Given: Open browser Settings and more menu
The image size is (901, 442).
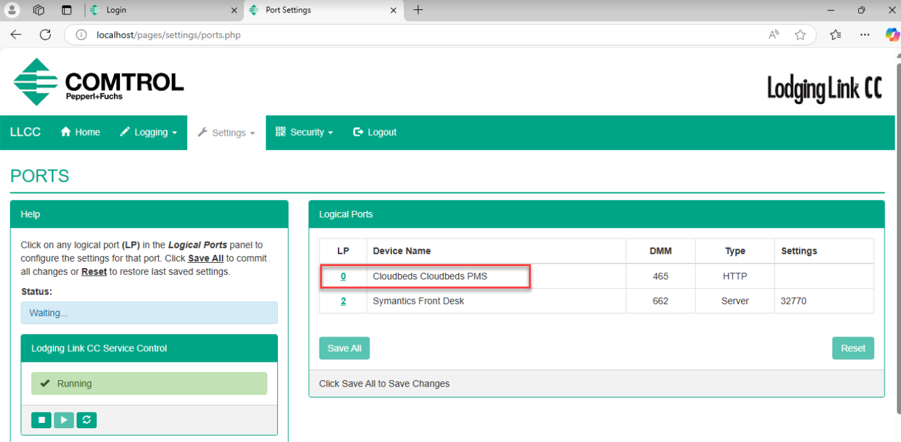Looking at the screenshot, I should (x=865, y=35).
